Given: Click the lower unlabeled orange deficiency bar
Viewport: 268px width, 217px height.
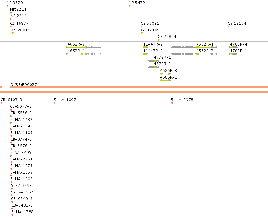Looking at the screenshot, I should pyautogui.click(x=134, y=92).
